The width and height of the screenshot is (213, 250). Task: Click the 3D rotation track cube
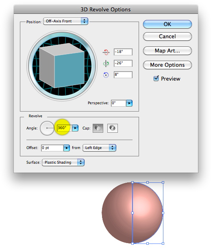click(x=62, y=66)
